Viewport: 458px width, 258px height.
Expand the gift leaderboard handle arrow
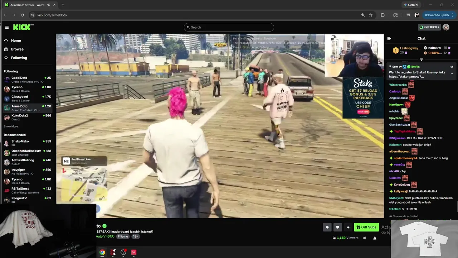[x=422, y=59]
